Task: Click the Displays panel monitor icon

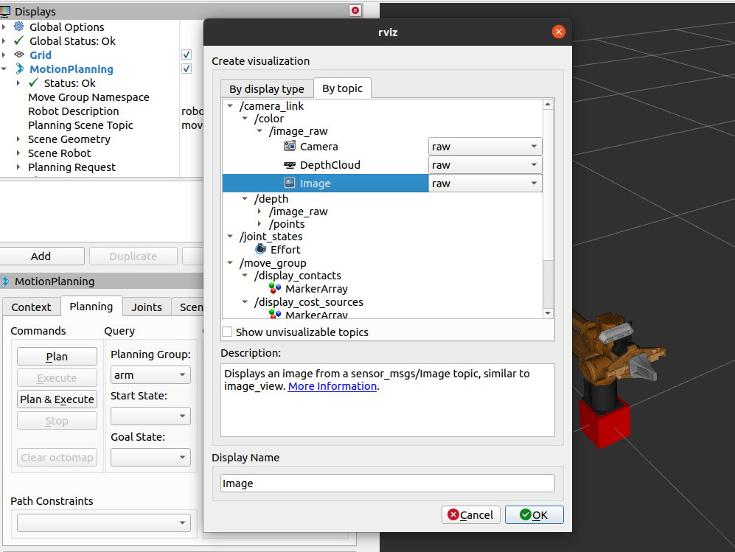Action: coord(5,11)
